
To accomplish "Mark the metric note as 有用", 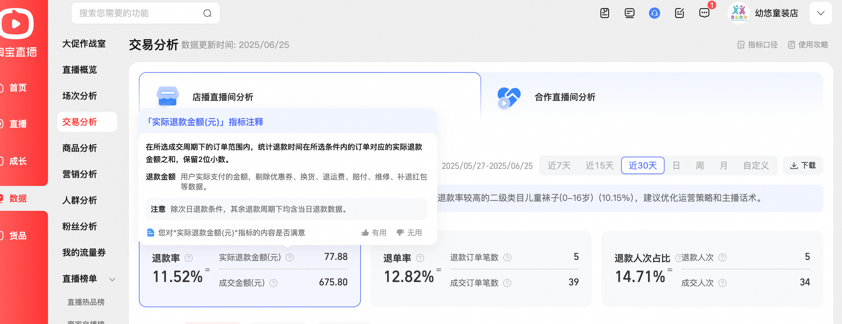I will pos(374,233).
